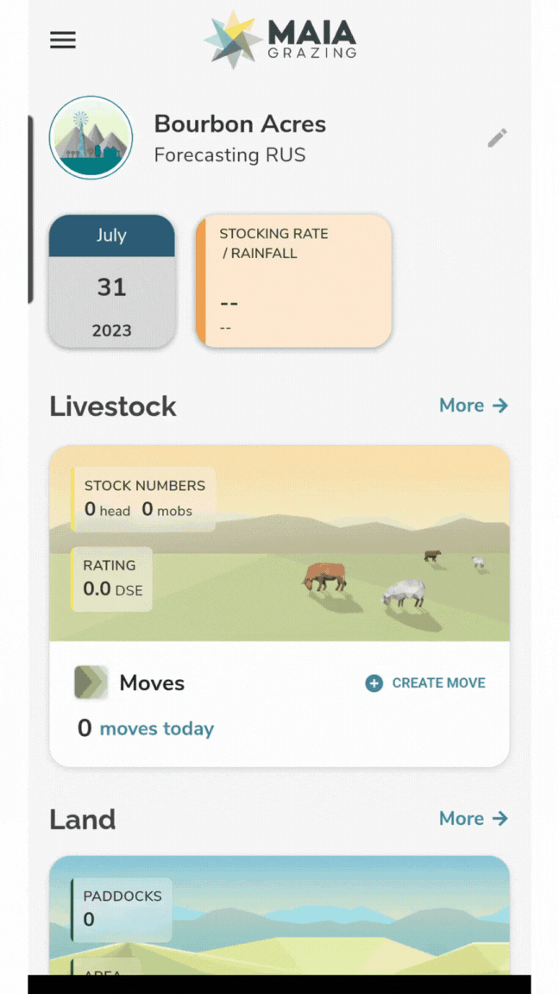559x994 pixels.
Task: Open the hamburger menu
Action: point(63,41)
